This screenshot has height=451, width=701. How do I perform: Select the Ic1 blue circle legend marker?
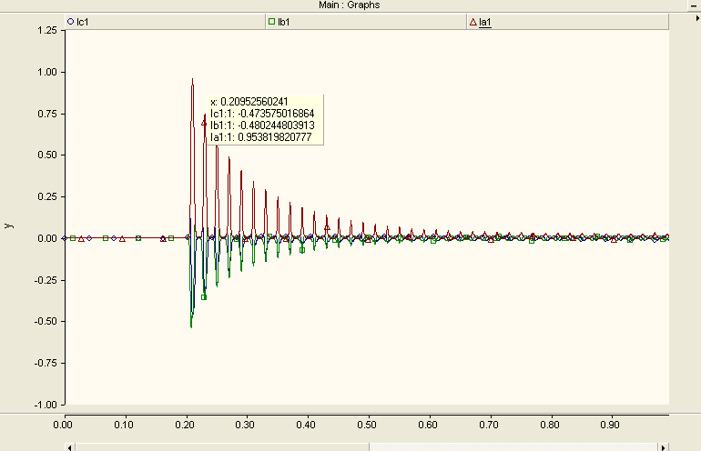click(x=70, y=21)
